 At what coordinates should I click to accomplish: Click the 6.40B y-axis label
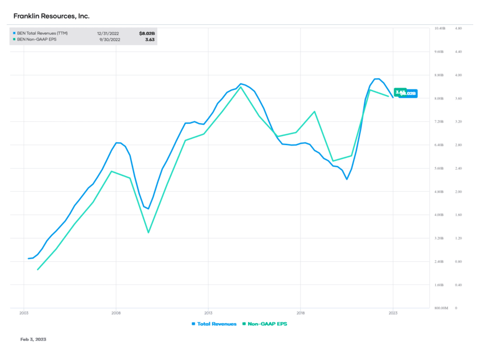click(x=439, y=145)
